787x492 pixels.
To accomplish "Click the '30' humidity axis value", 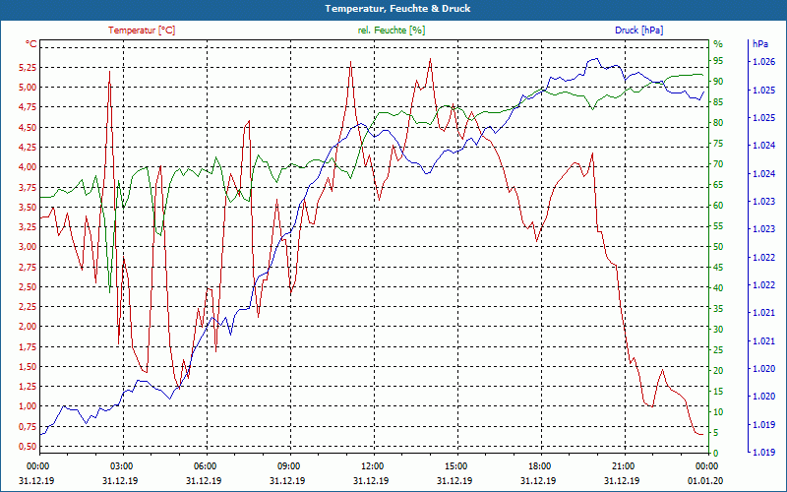I will click(x=718, y=330).
